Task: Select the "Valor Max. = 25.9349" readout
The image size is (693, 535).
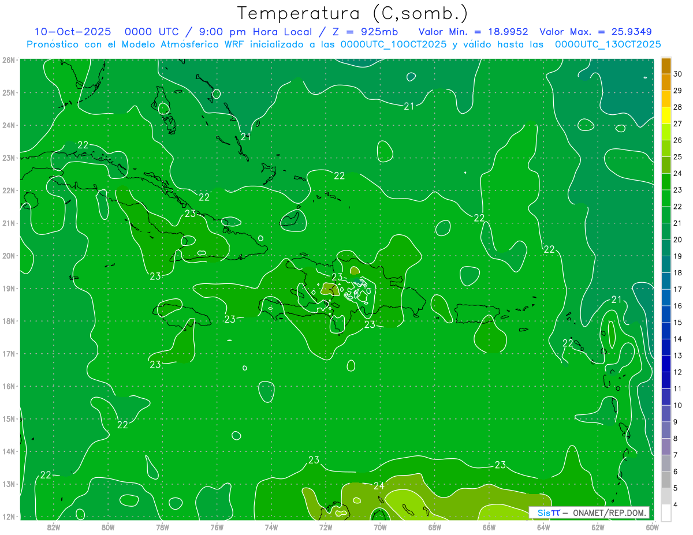Action: click(596, 32)
